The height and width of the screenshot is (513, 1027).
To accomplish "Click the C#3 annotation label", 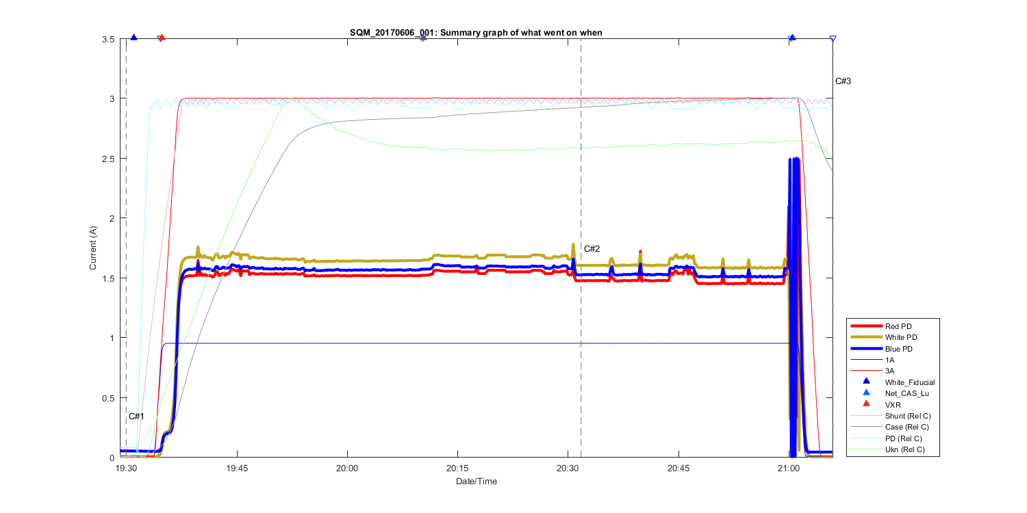I will coord(843,81).
